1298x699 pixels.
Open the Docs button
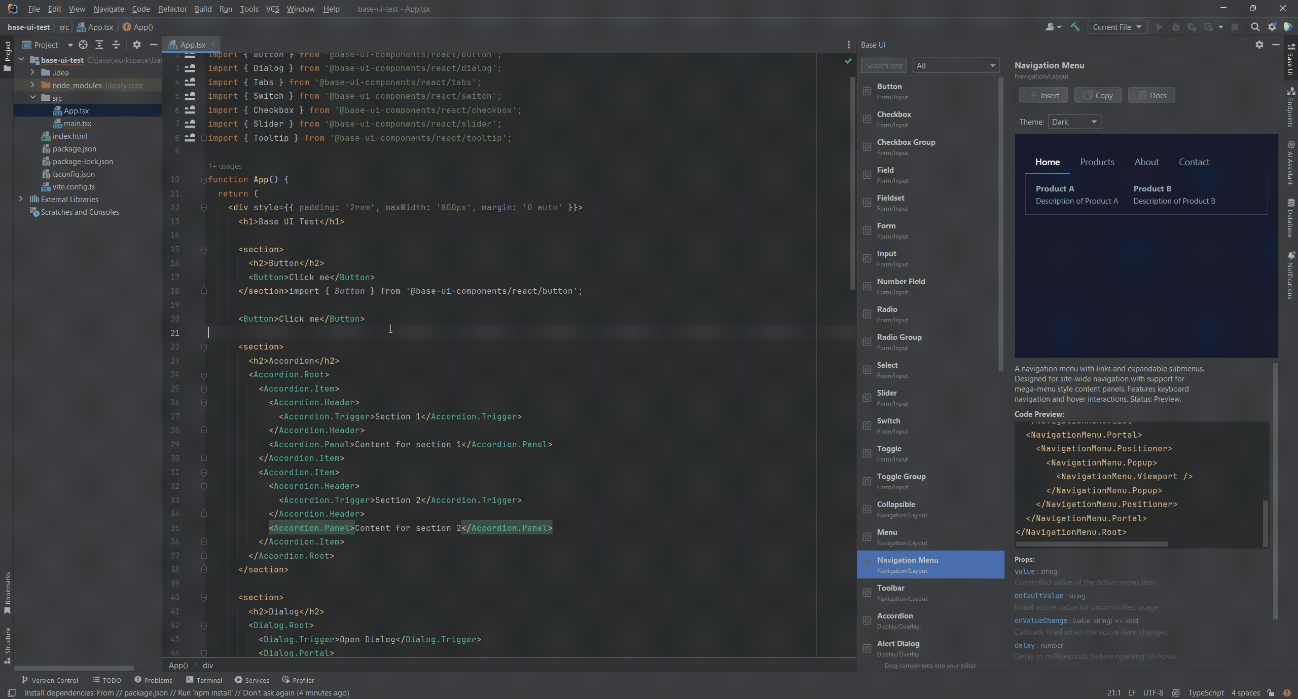[1151, 95]
